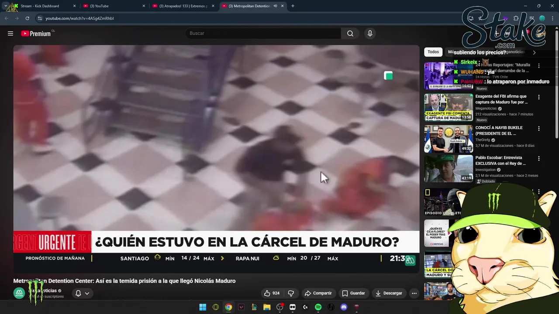Open Opera GX from the taskbar
The image size is (559, 314).
pos(216,307)
